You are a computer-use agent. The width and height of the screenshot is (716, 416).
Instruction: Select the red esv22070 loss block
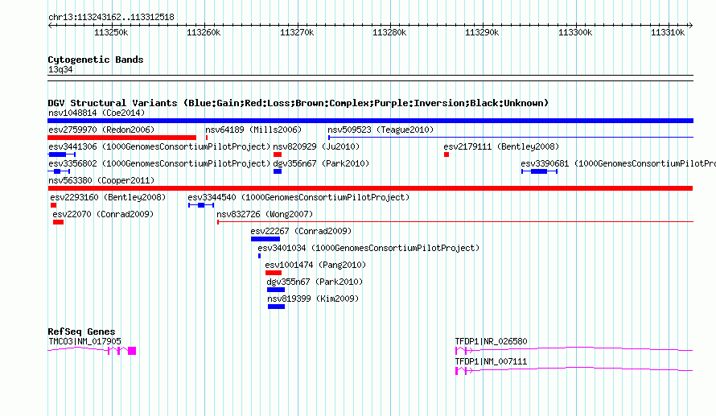tap(58, 222)
